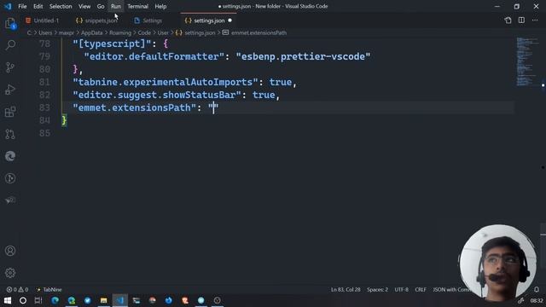Click the TabNine status bar item
Screen dimensions: 546x307
[49, 290]
